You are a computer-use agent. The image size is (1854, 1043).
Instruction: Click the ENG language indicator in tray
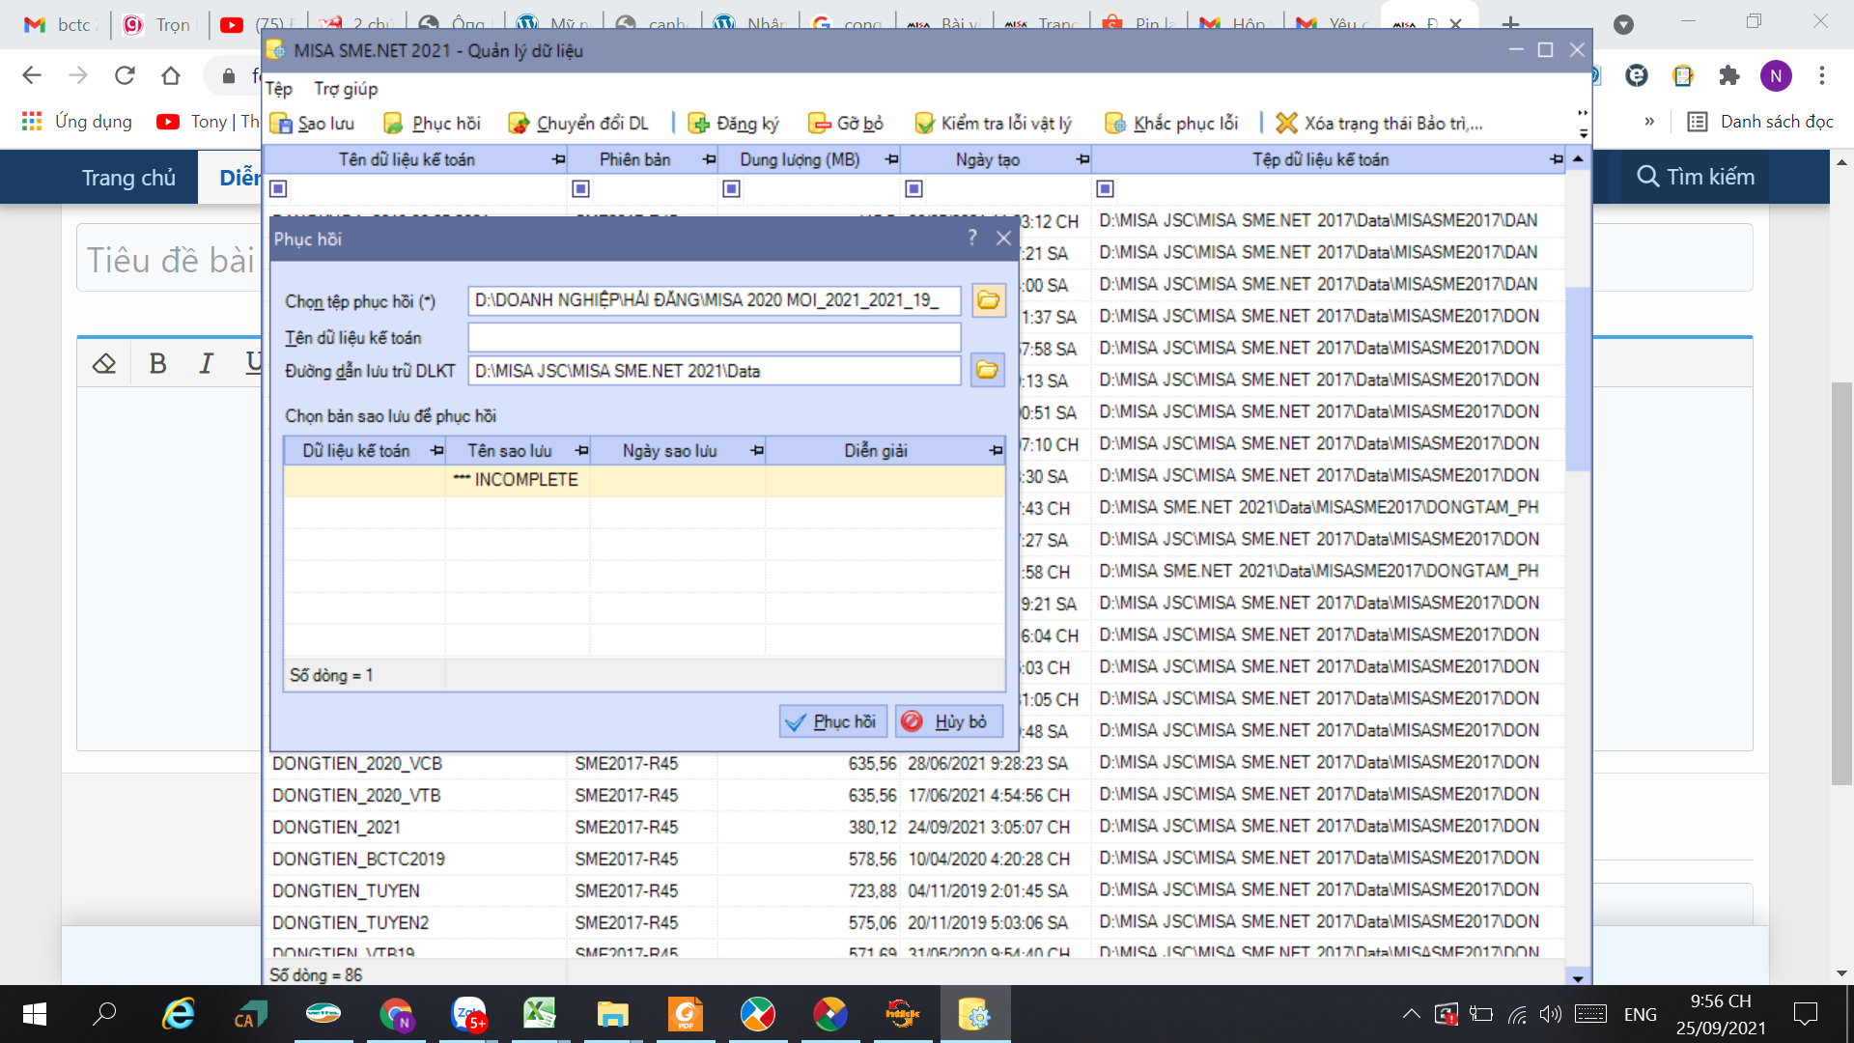1640,1014
